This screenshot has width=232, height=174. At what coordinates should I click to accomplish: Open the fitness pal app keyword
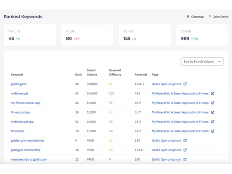[x=20, y=112]
